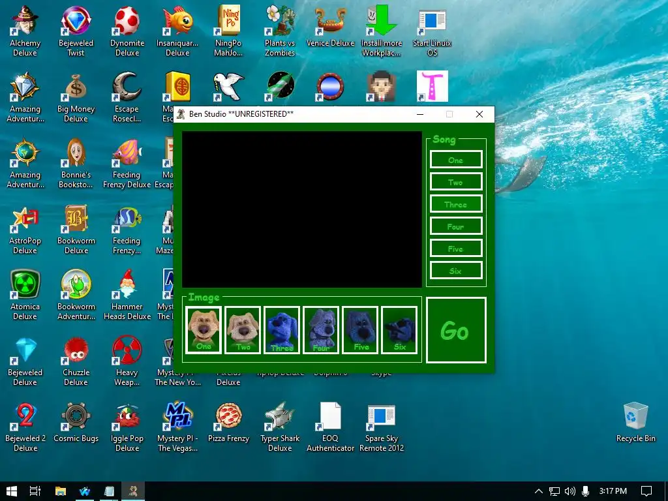Pick song Three button
668x501 pixels.
pyautogui.click(x=456, y=204)
